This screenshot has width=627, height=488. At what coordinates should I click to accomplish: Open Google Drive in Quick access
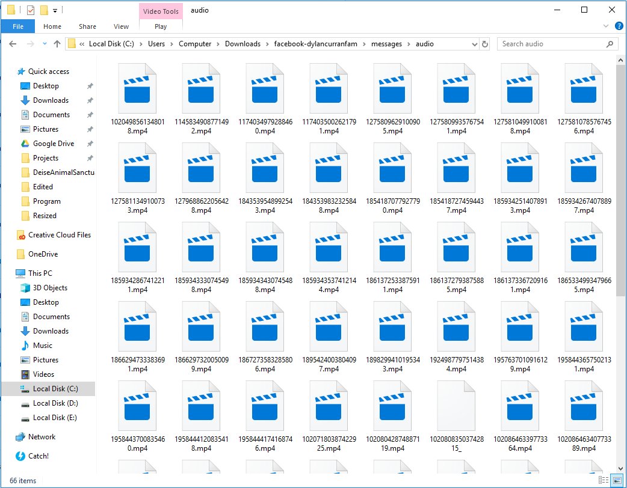pos(53,144)
